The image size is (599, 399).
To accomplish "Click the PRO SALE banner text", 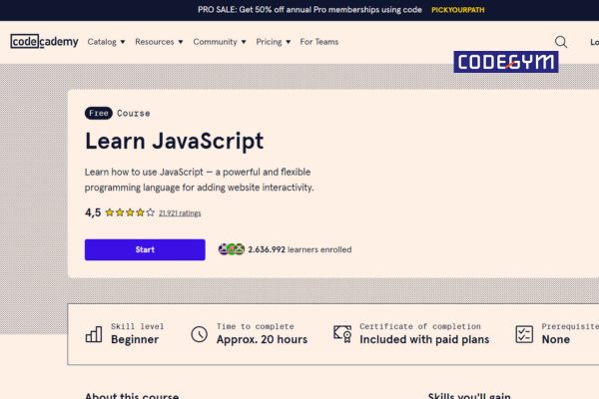I will [309, 10].
